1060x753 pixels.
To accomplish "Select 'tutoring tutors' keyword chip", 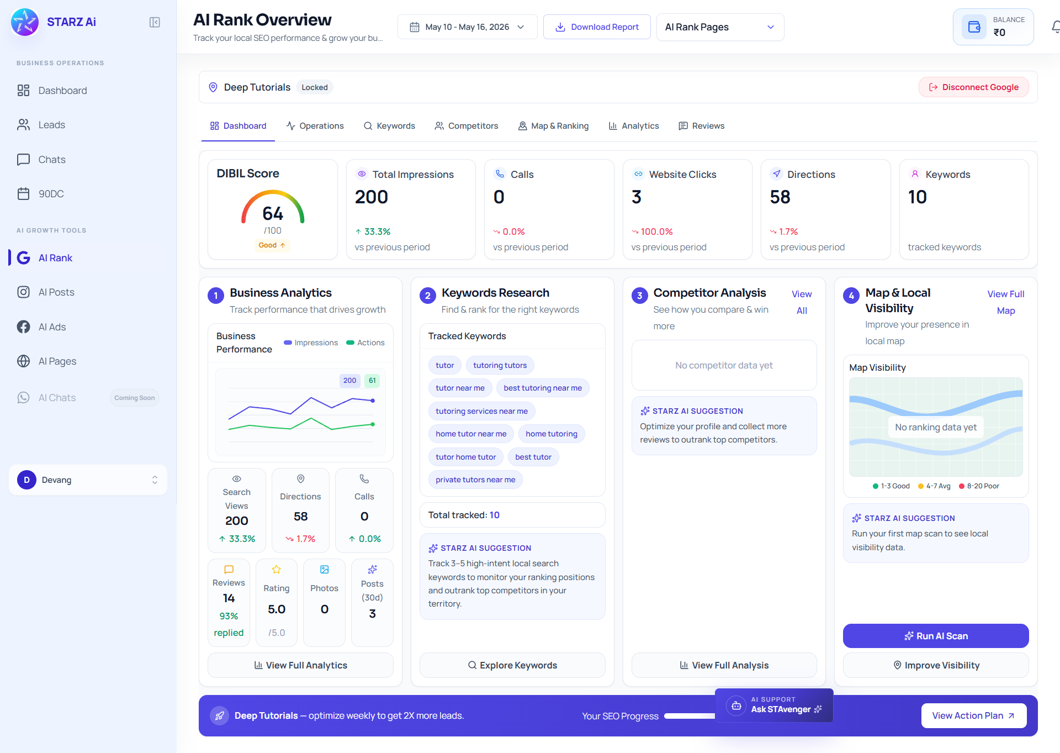I will tap(500, 365).
